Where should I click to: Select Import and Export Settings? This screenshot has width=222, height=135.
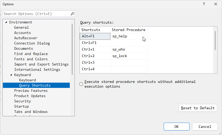pos(41,64)
